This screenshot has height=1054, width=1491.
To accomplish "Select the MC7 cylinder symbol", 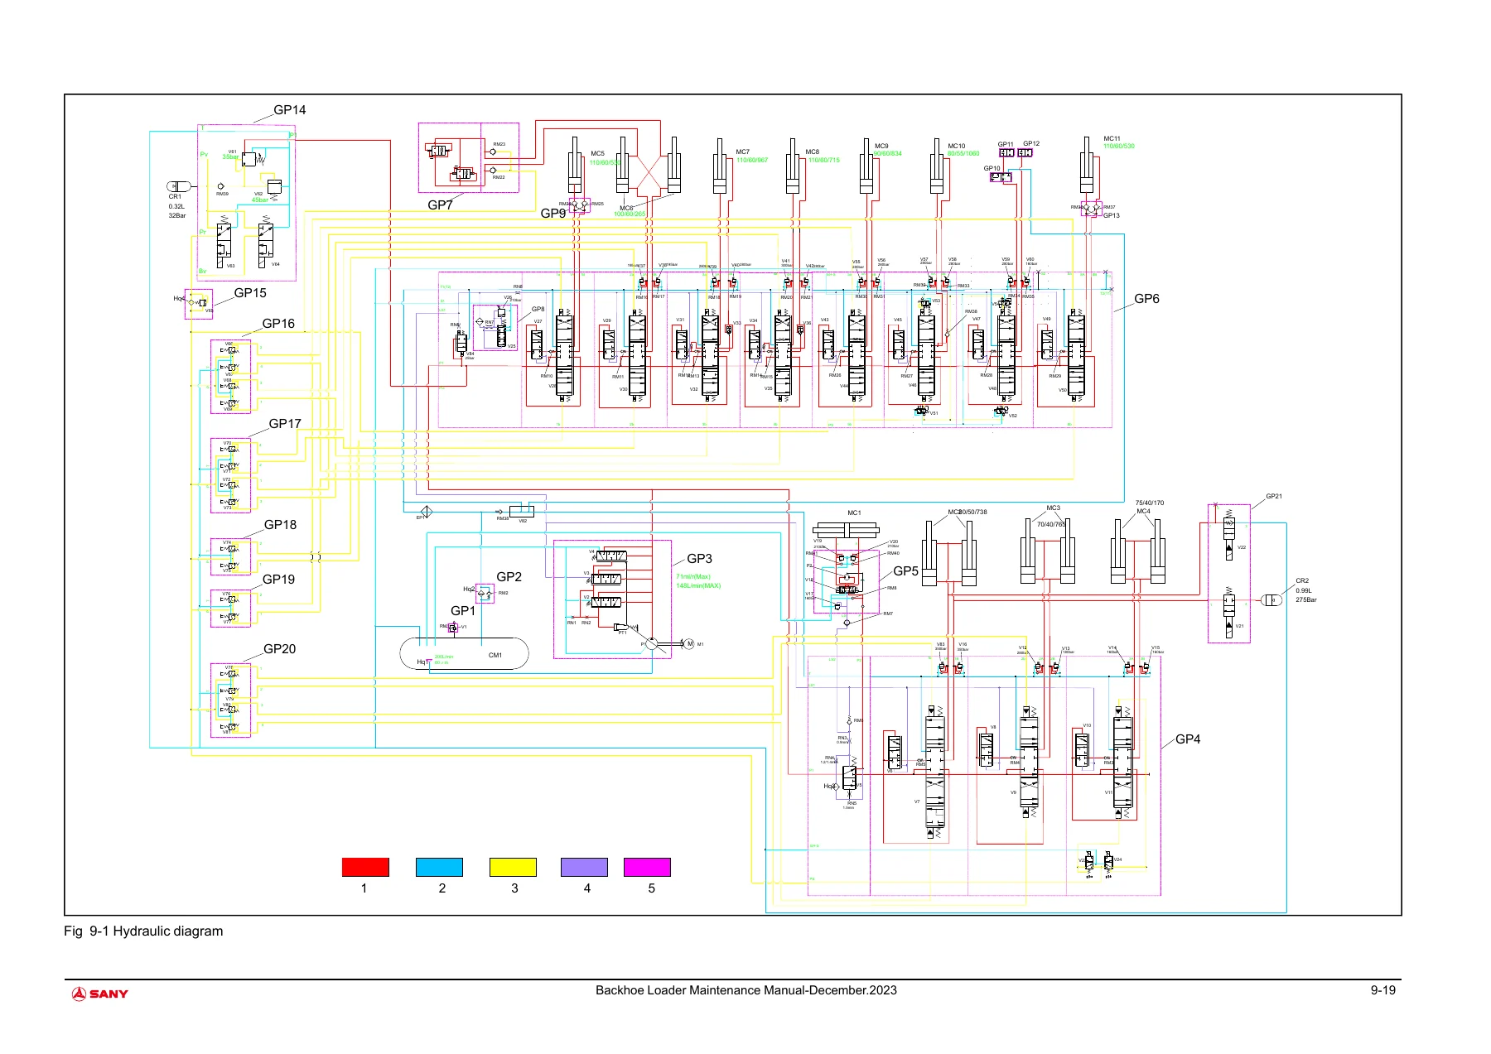I will point(720,167).
